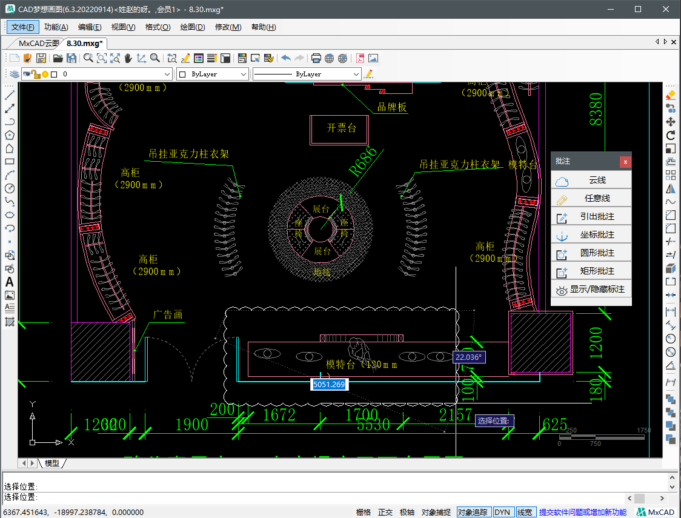Screen dimensions: 681x518
Task: Toggle 对象捕捉 object snap
Action: [x=436, y=513]
